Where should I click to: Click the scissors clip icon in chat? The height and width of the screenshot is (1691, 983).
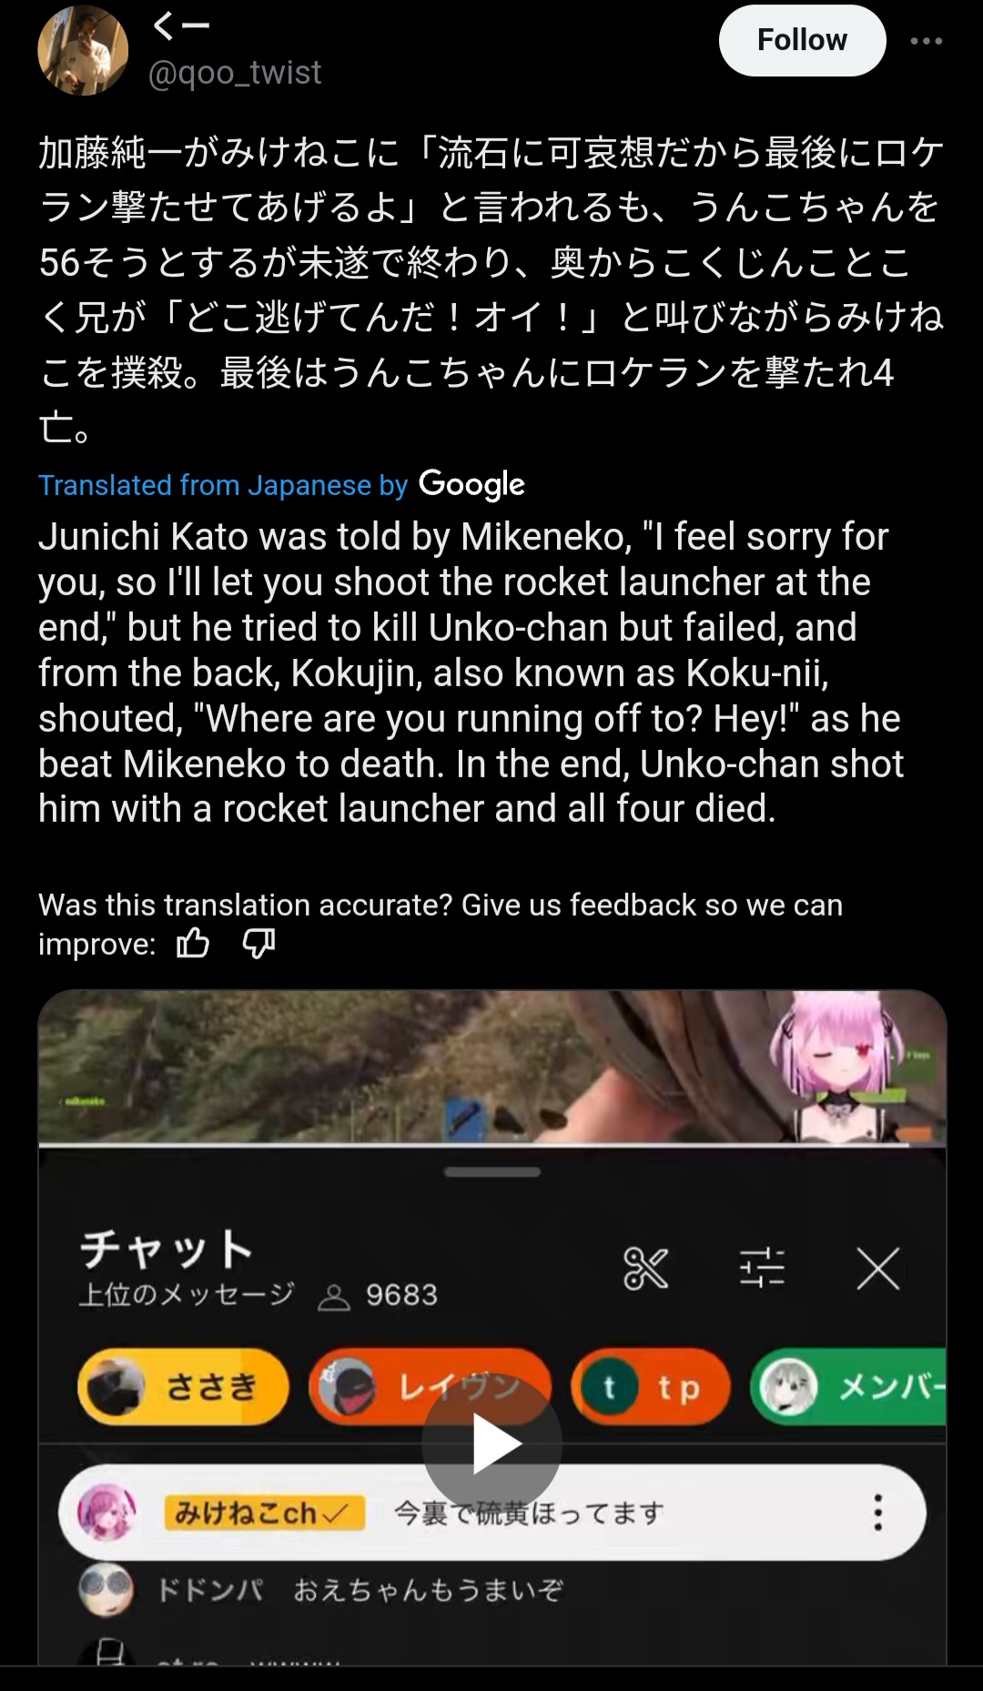(645, 1268)
